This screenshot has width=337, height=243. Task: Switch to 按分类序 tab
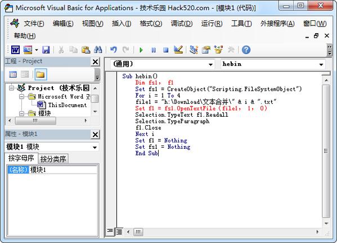coord(53,159)
